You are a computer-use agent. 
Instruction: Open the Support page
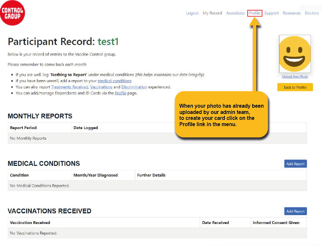click(272, 13)
